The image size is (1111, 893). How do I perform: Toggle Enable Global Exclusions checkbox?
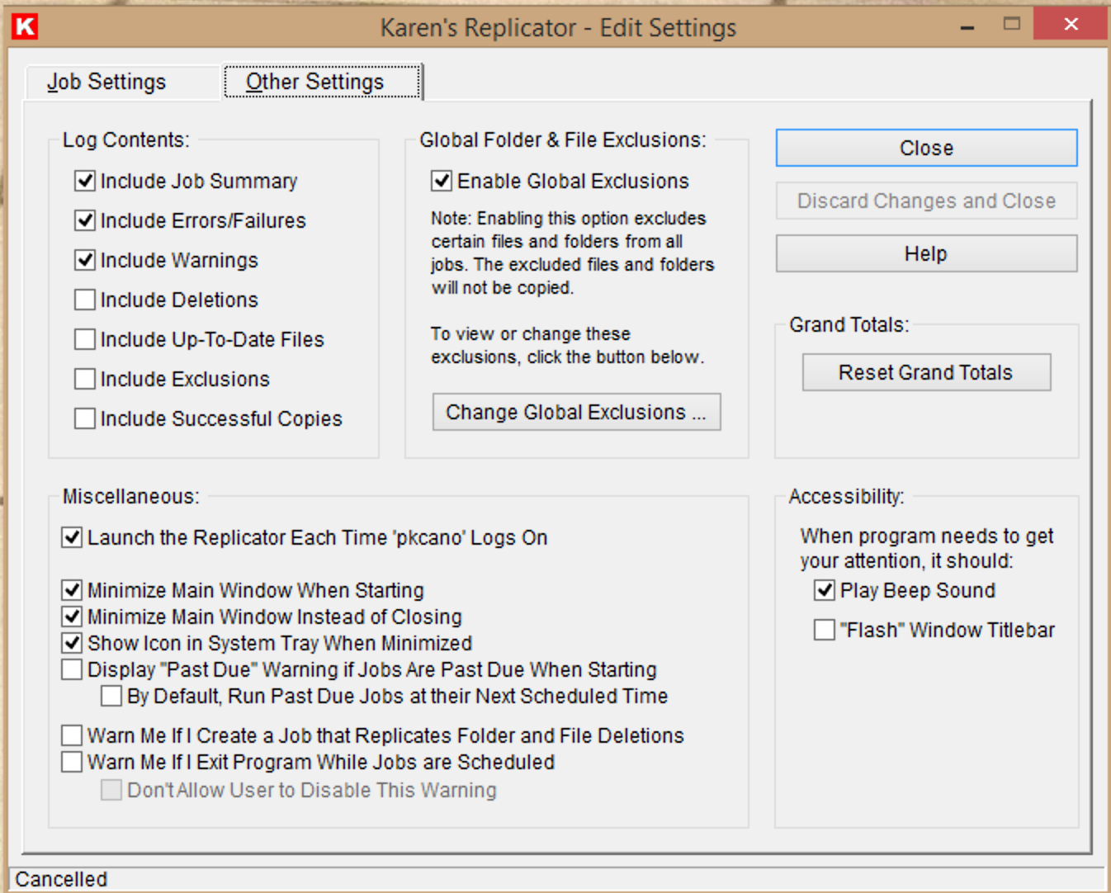[x=442, y=181]
